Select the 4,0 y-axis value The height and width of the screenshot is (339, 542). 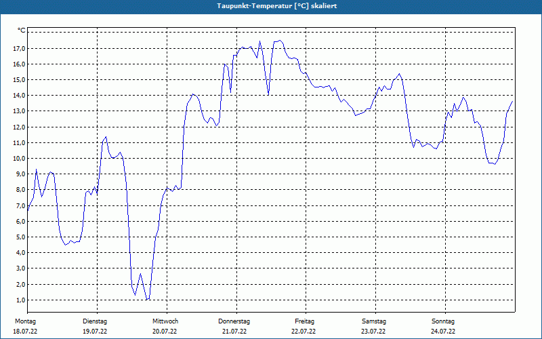(x=20, y=253)
